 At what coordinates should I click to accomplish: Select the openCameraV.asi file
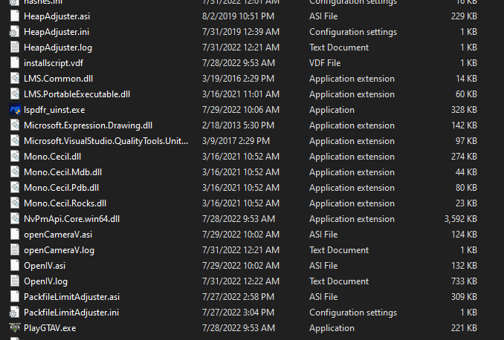(58, 235)
